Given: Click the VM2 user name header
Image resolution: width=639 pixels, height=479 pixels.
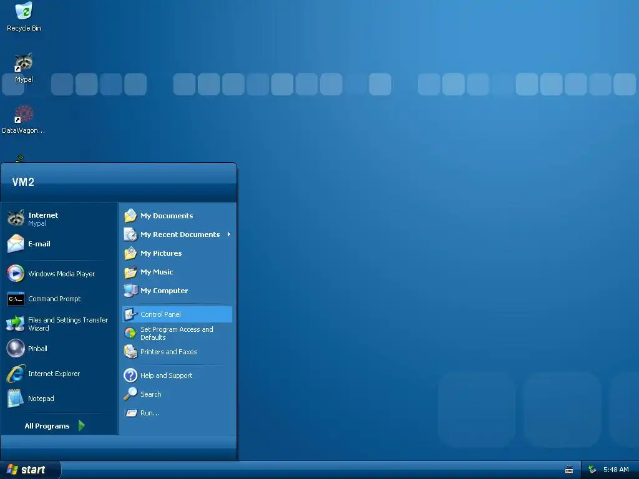Looking at the screenshot, I should click(23, 182).
